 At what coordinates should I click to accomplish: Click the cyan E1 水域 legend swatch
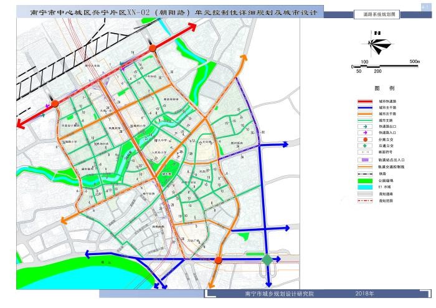365,187
